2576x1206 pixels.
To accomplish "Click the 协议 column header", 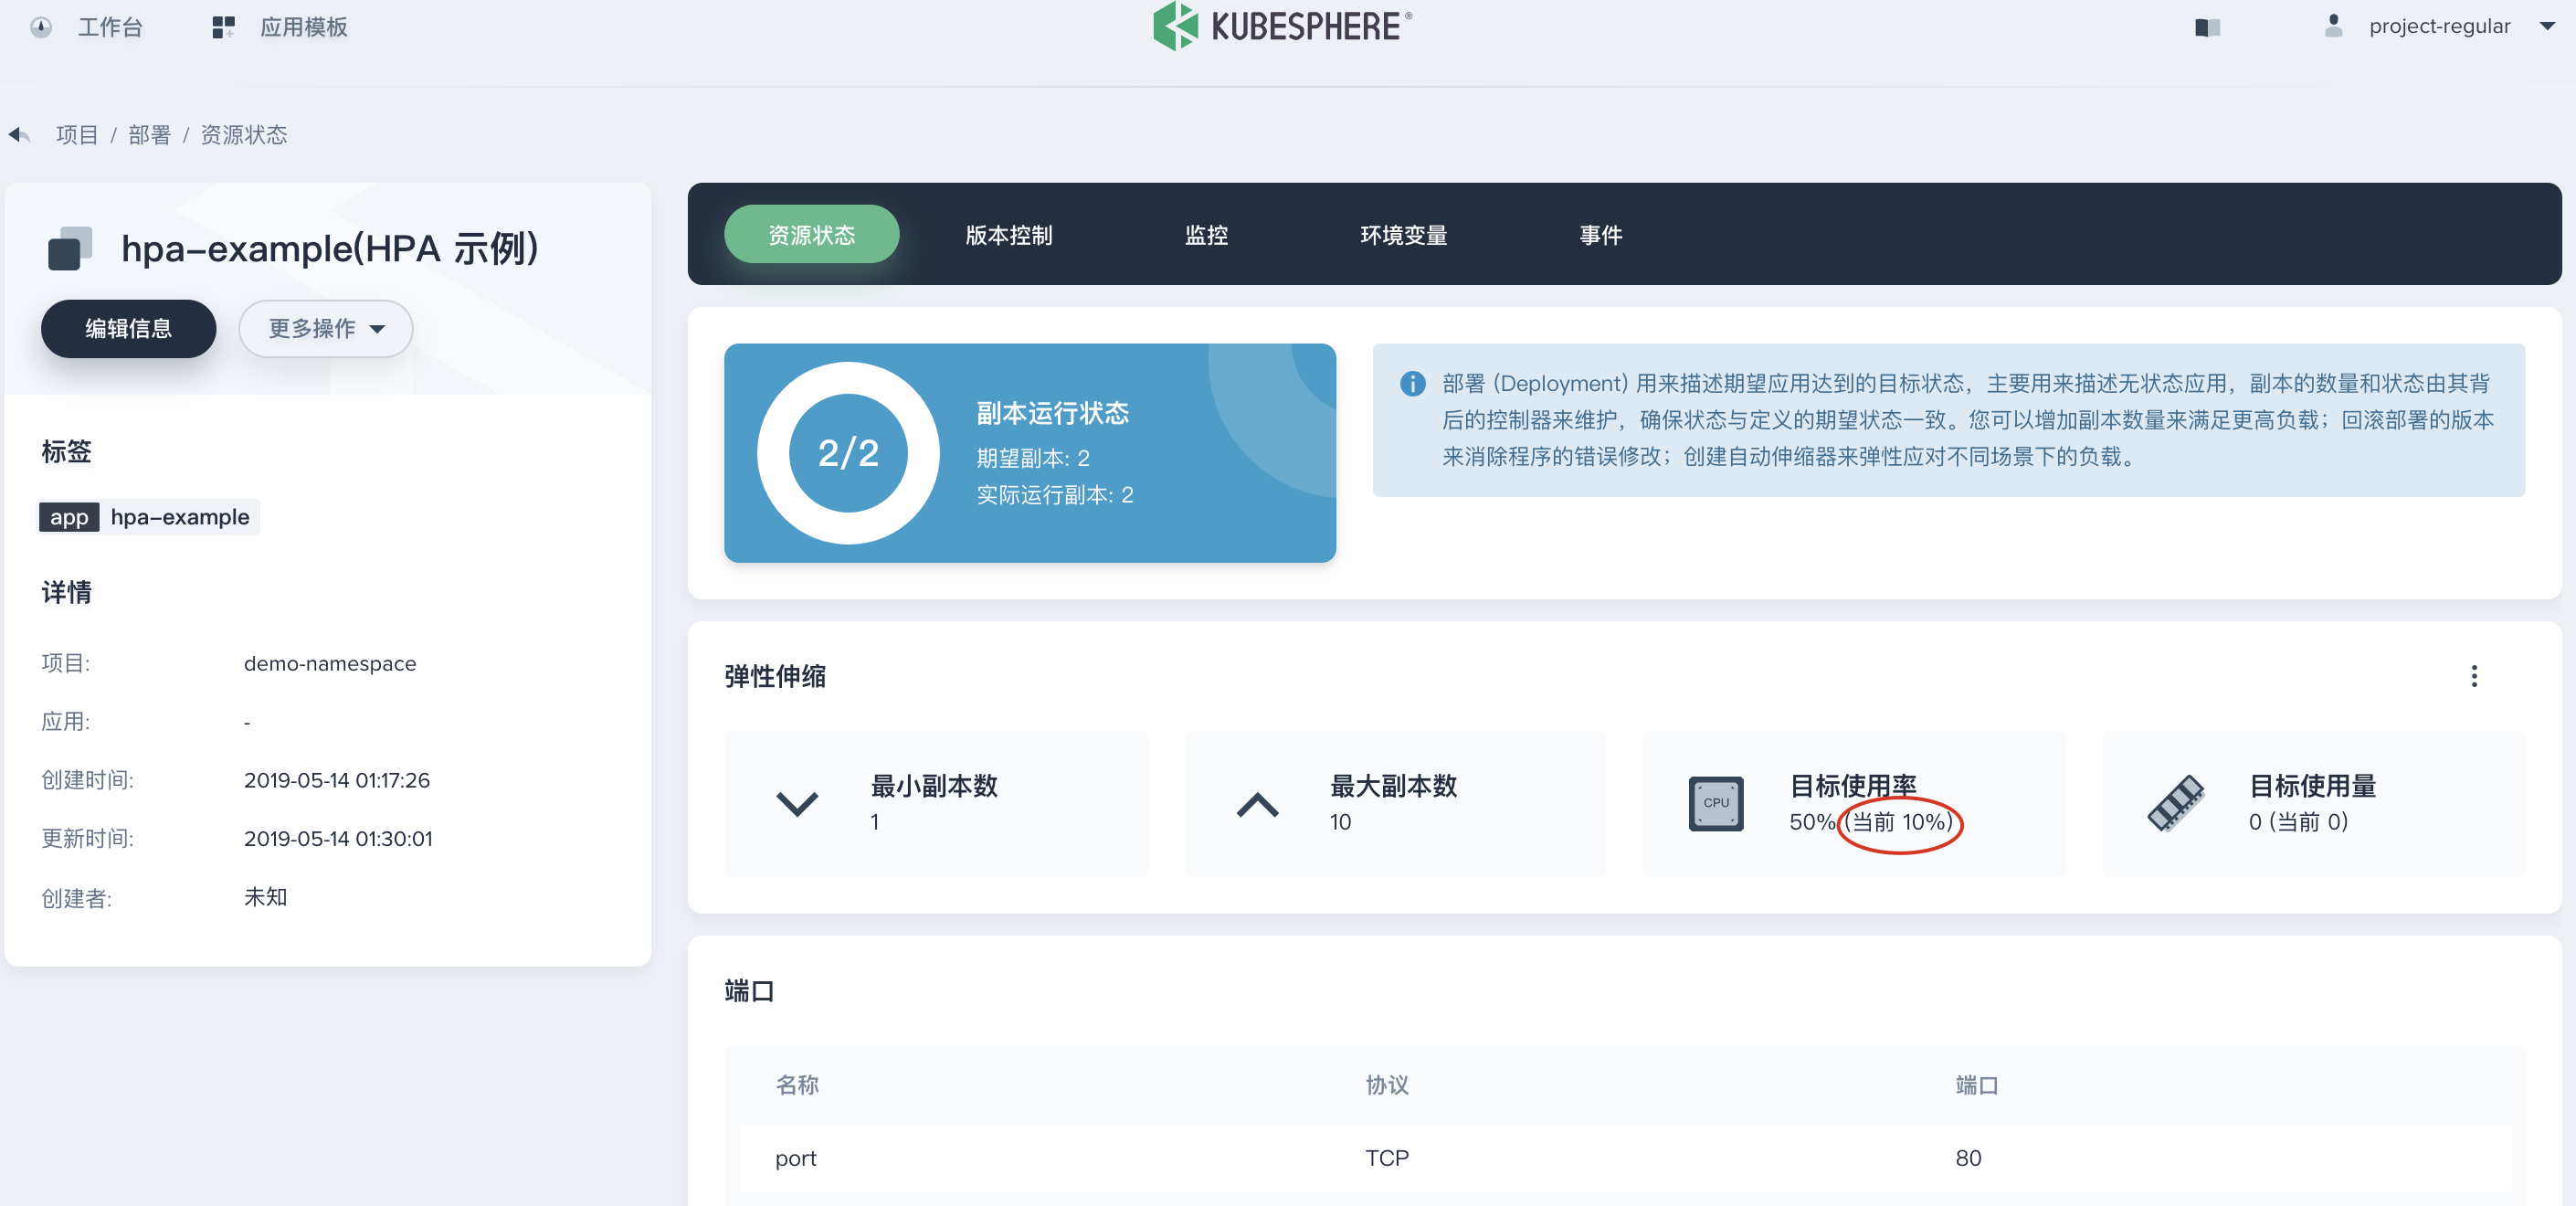I will pos(1387,1085).
